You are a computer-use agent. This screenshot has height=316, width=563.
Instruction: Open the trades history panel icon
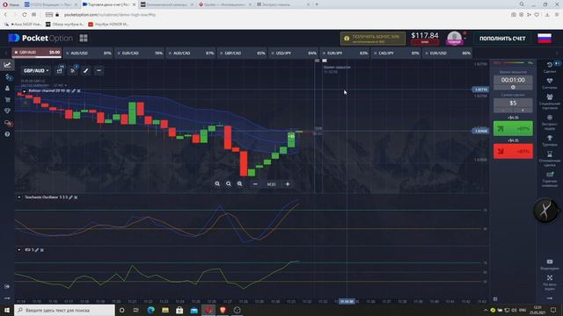pos(549,67)
